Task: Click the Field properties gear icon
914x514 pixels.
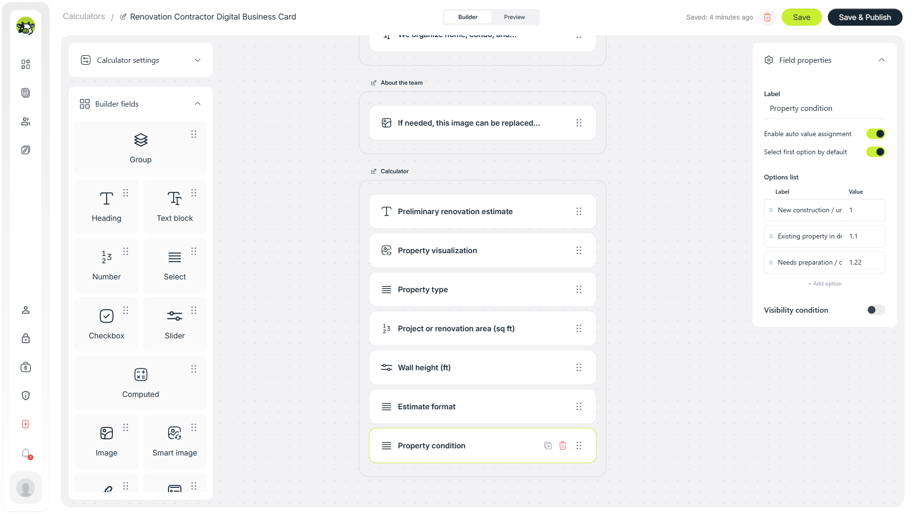Action: [769, 60]
